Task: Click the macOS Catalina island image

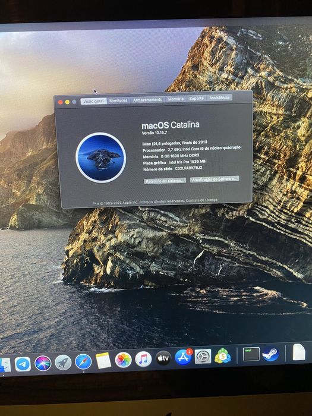Action: click(x=101, y=158)
